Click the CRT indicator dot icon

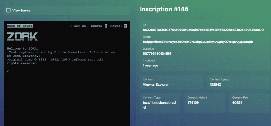pos(71,26)
